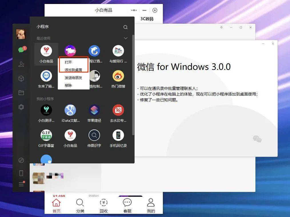Choose 移除 from the context menu

pos(68,85)
